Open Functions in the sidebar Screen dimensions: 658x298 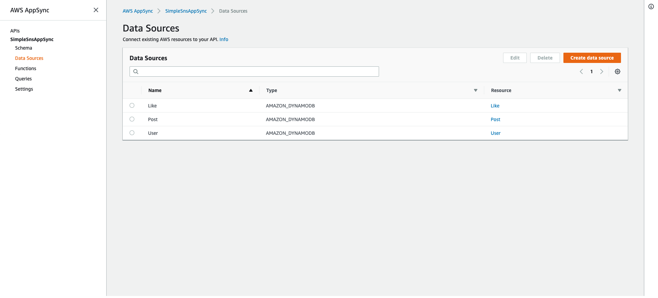coord(26,68)
